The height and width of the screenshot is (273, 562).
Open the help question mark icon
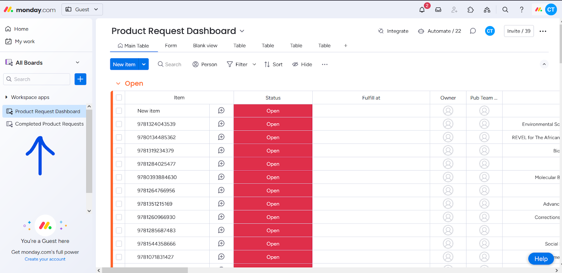[522, 10]
